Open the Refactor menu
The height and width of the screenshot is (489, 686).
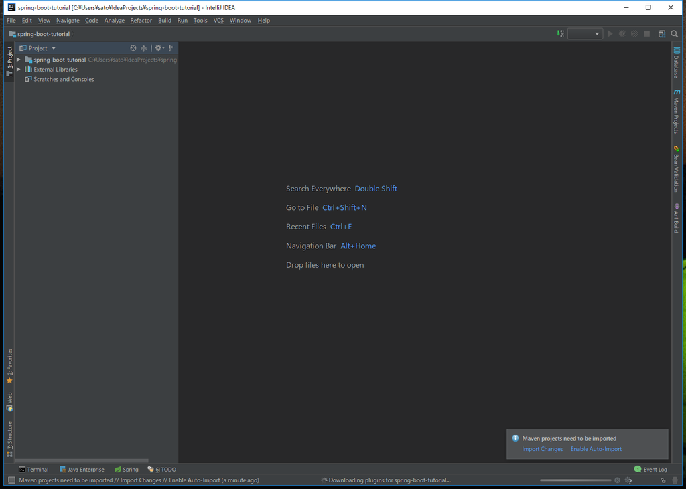(141, 21)
